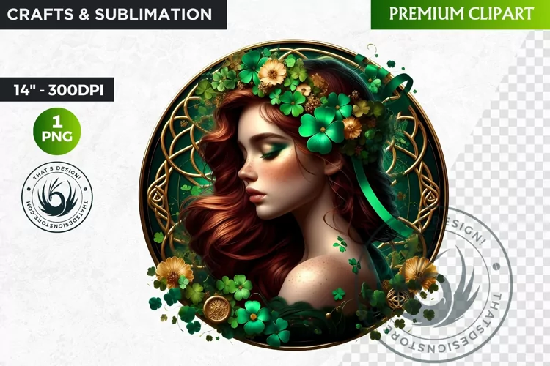This screenshot has width=550, height=366.
Task: Click the green 1 PNG badge
Action: point(56,131)
